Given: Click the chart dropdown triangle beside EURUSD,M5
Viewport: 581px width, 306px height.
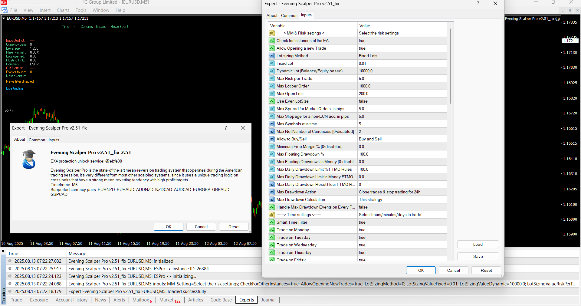Looking at the screenshot, I should (x=4, y=18).
